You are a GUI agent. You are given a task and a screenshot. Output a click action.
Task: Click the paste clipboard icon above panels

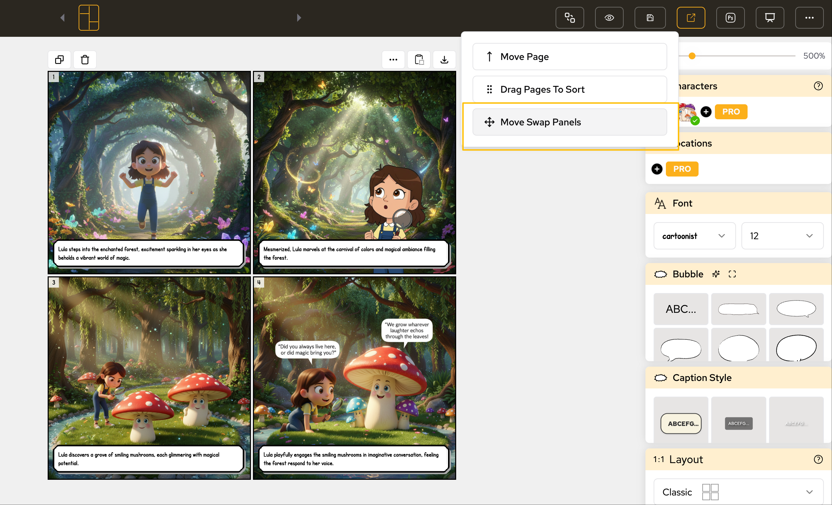(419, 60)
